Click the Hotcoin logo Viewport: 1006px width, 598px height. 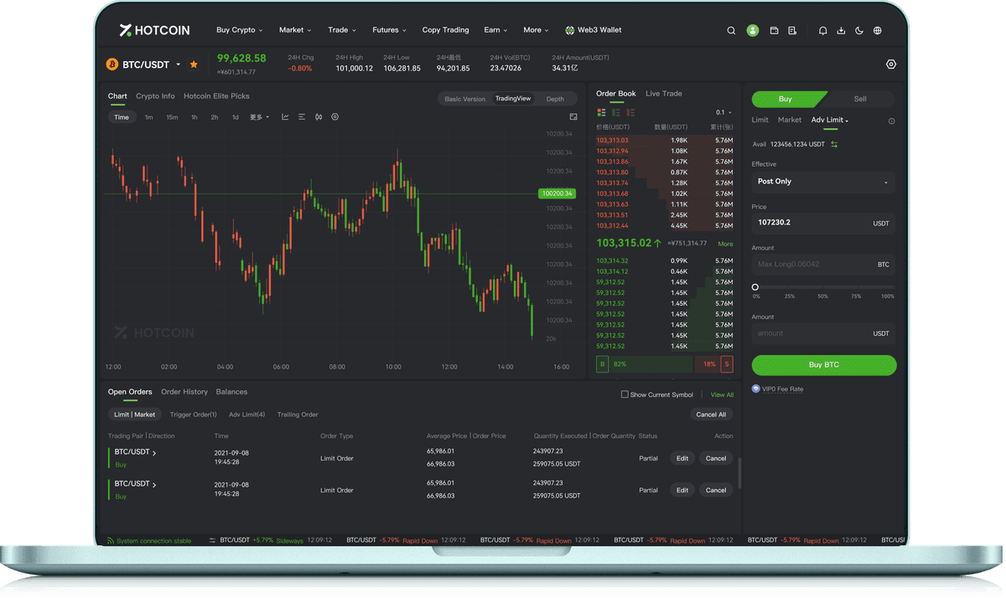154,30
